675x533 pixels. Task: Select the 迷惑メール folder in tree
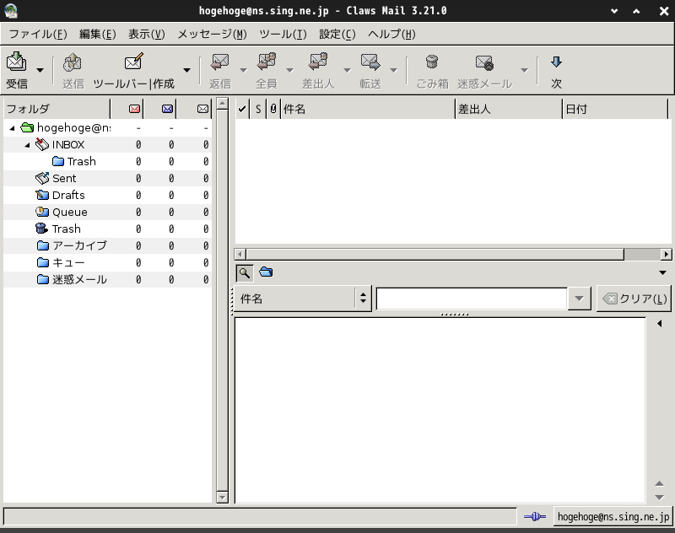79,280
